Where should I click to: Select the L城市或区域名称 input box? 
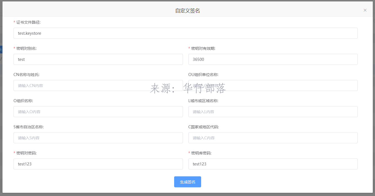point(273,112)
